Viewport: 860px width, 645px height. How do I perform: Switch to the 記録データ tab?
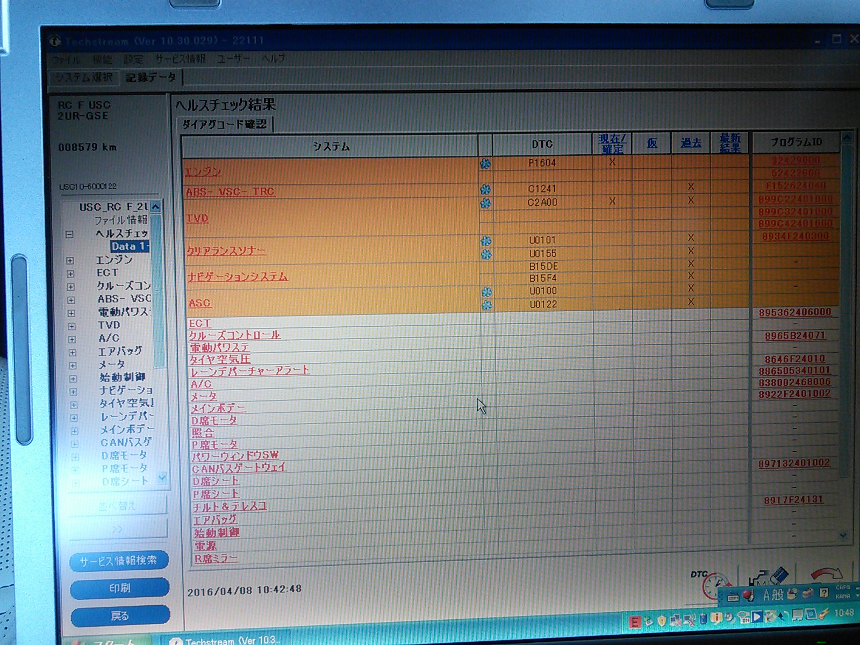[x=151, y=77]
